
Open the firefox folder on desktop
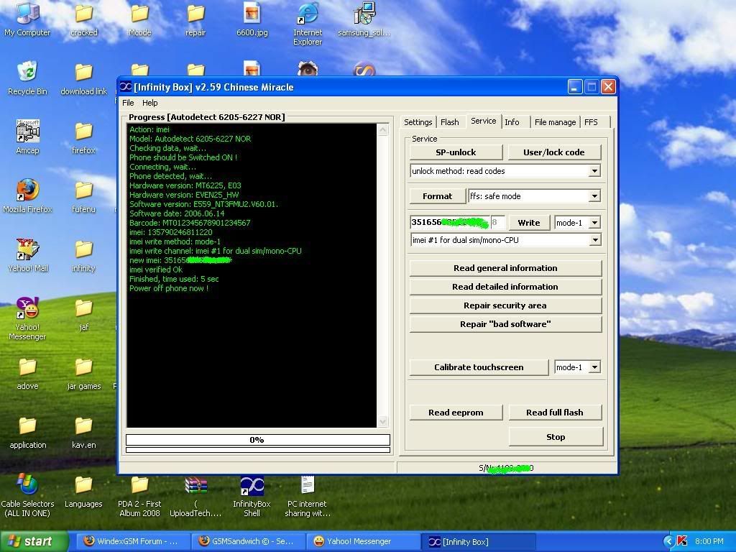(83, 137)
